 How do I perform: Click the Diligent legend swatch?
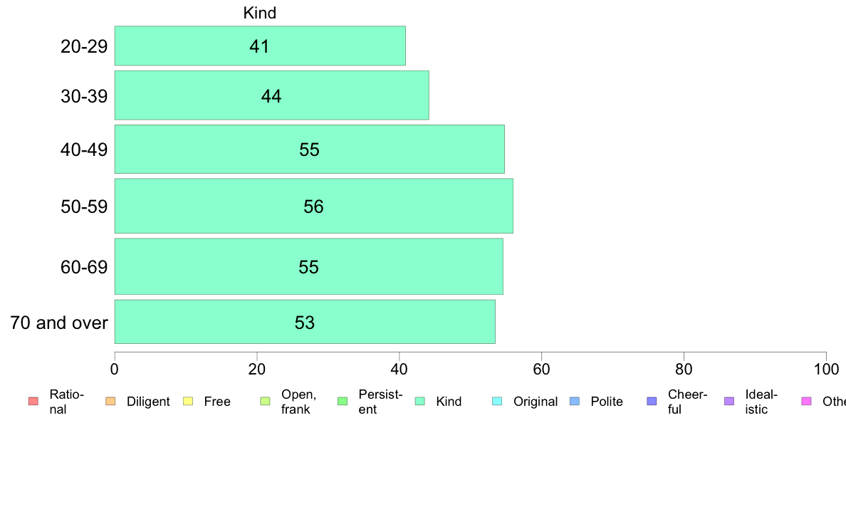pos(110,401)
